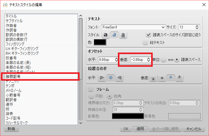Viewport: 209px width, 136px height.
Task: Select 小節番号 text style
Action: coord(41,95)
